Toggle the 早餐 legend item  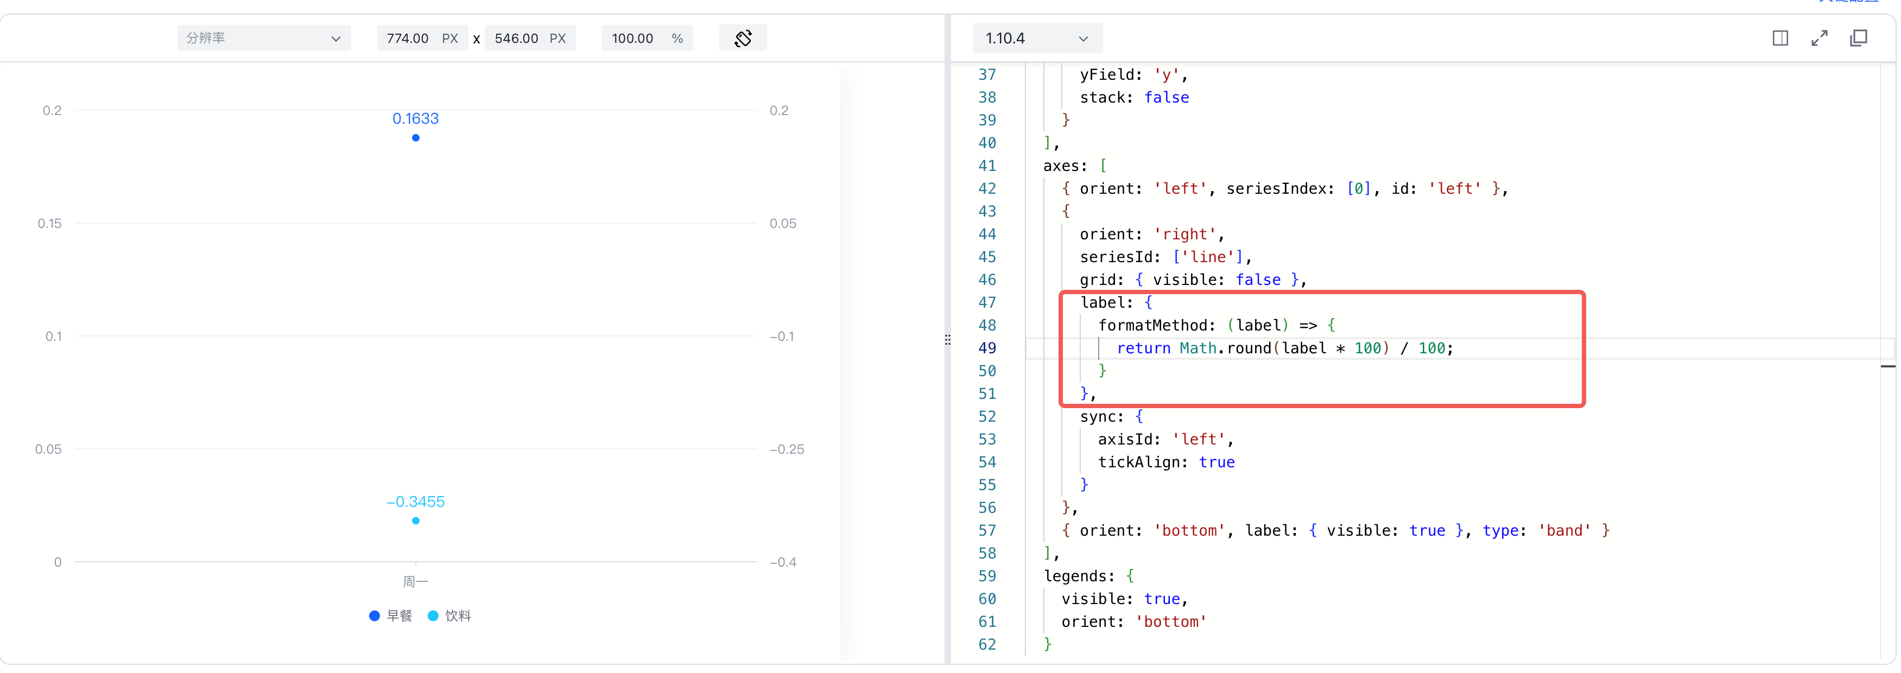[390, 616]
